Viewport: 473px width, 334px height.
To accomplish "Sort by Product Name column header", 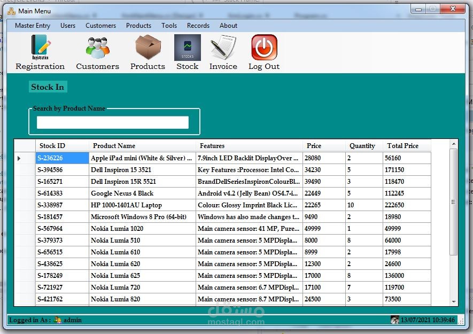I will [142, 146].
